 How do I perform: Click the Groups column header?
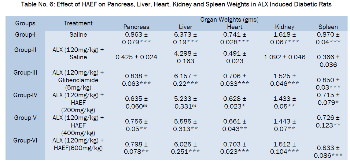(25, 23)
